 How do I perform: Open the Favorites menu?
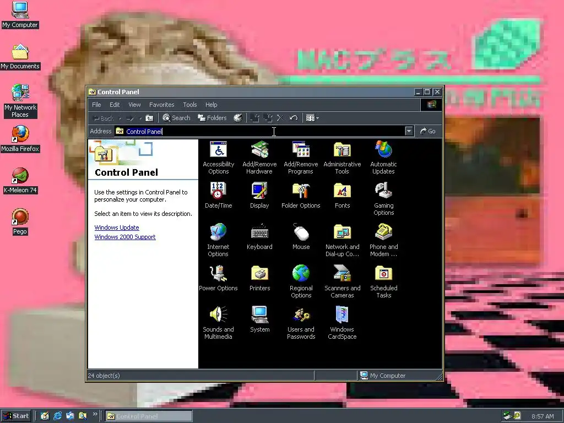pos(161,105)
